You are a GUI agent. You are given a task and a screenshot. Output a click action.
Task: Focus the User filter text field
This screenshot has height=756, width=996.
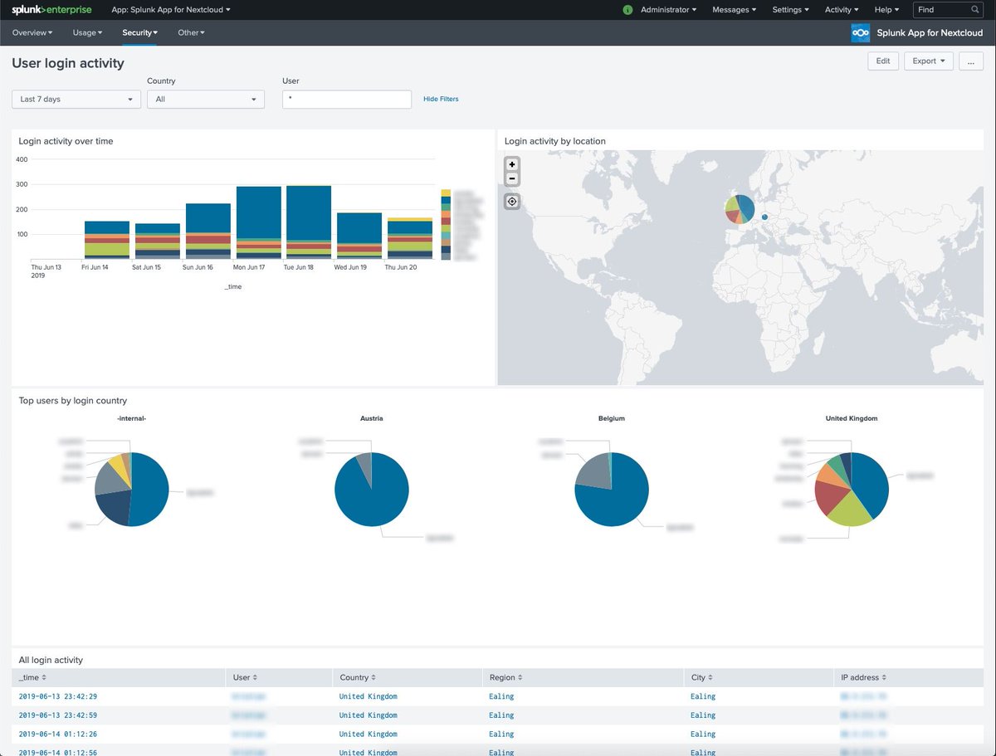[347, 99]
